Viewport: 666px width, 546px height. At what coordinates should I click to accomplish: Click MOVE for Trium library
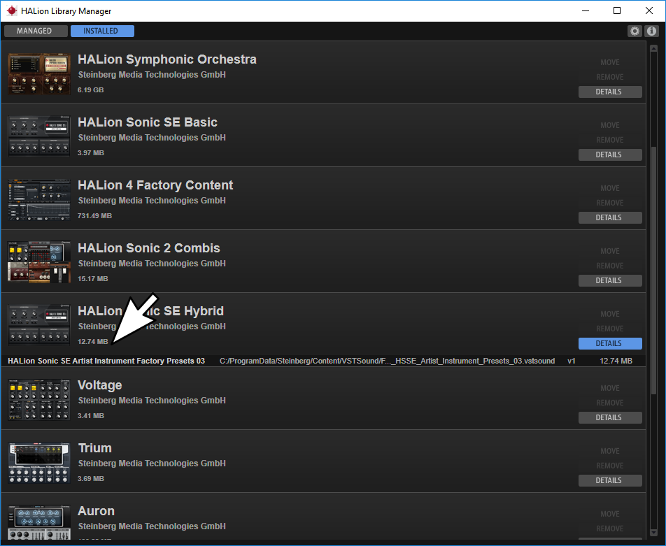610,451
